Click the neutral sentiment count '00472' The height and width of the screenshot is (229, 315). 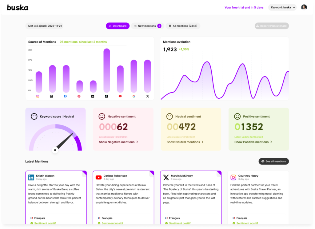tap(181, 127)
